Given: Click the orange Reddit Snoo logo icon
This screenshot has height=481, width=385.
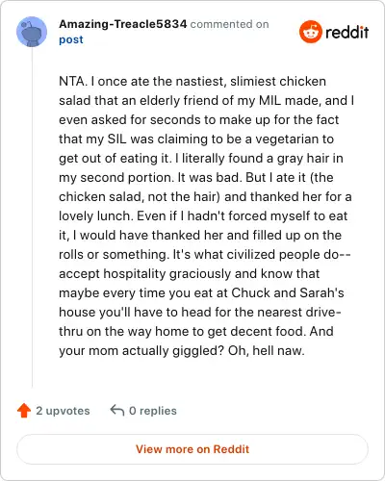Looking at the screenshot, I should point(310,32).
